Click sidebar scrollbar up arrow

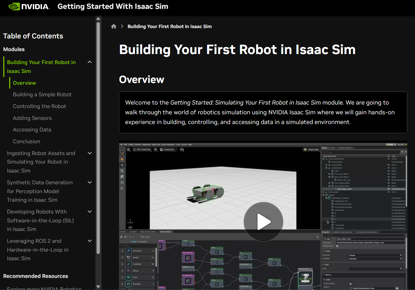click(98, 19)
